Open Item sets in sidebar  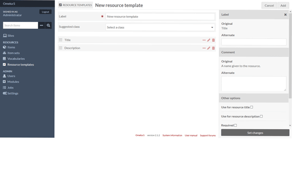[13, 53]
